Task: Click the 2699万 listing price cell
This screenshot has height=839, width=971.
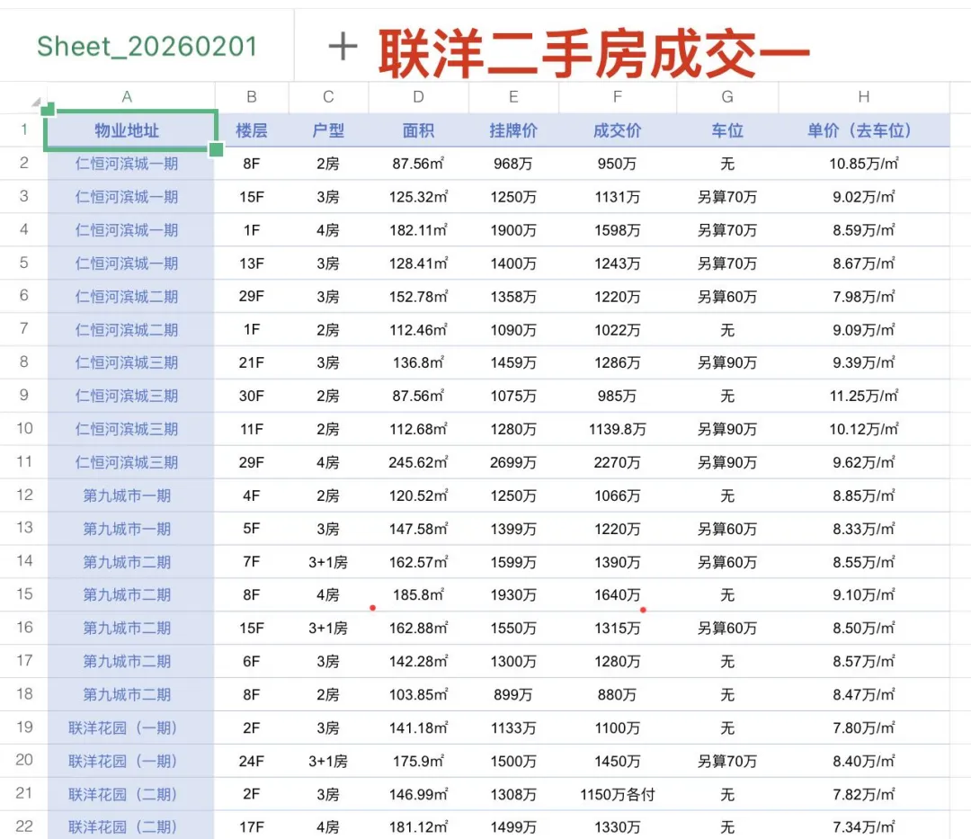Action: point(513,462)
